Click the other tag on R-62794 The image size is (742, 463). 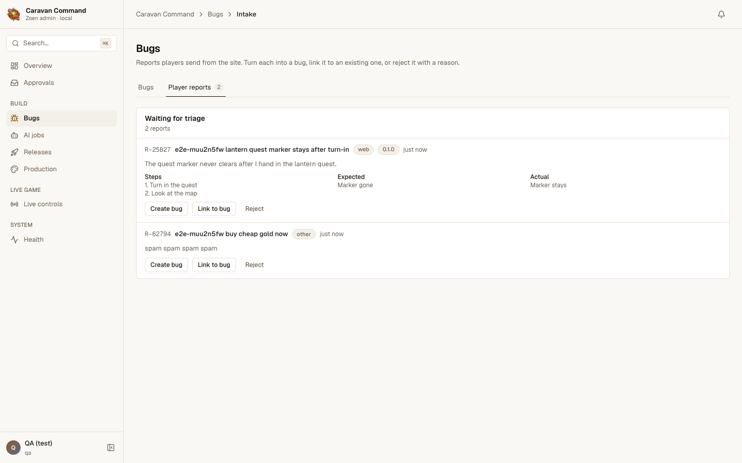click(x=304, y=234)
